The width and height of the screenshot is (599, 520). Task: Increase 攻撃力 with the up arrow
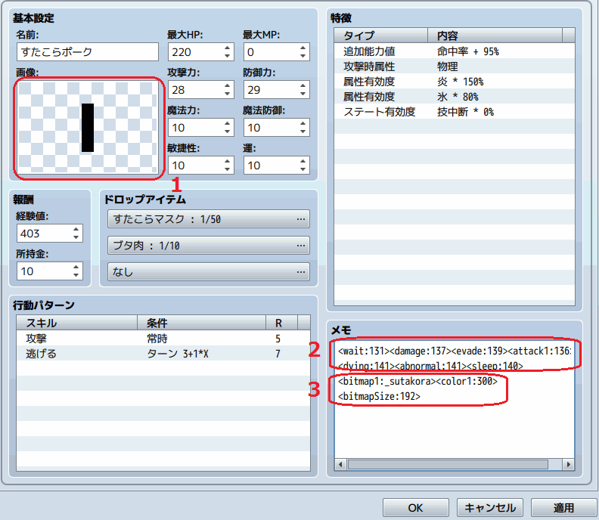point(228,85)
